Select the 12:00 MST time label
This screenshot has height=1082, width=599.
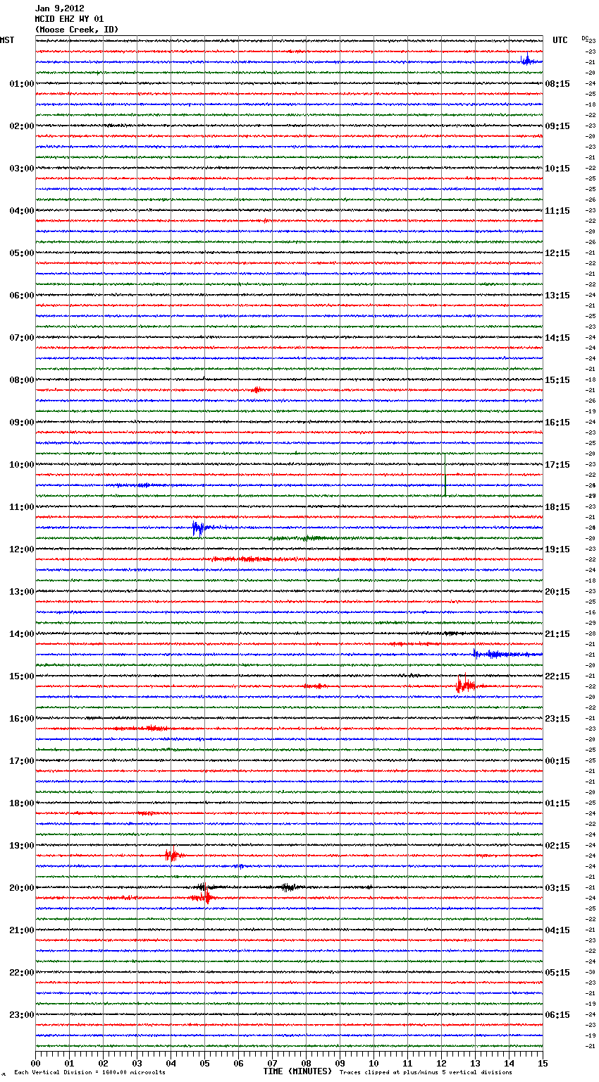pos(22,549)
